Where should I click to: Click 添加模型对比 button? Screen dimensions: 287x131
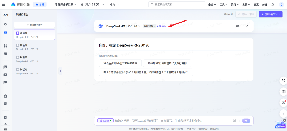coord(271,14)
